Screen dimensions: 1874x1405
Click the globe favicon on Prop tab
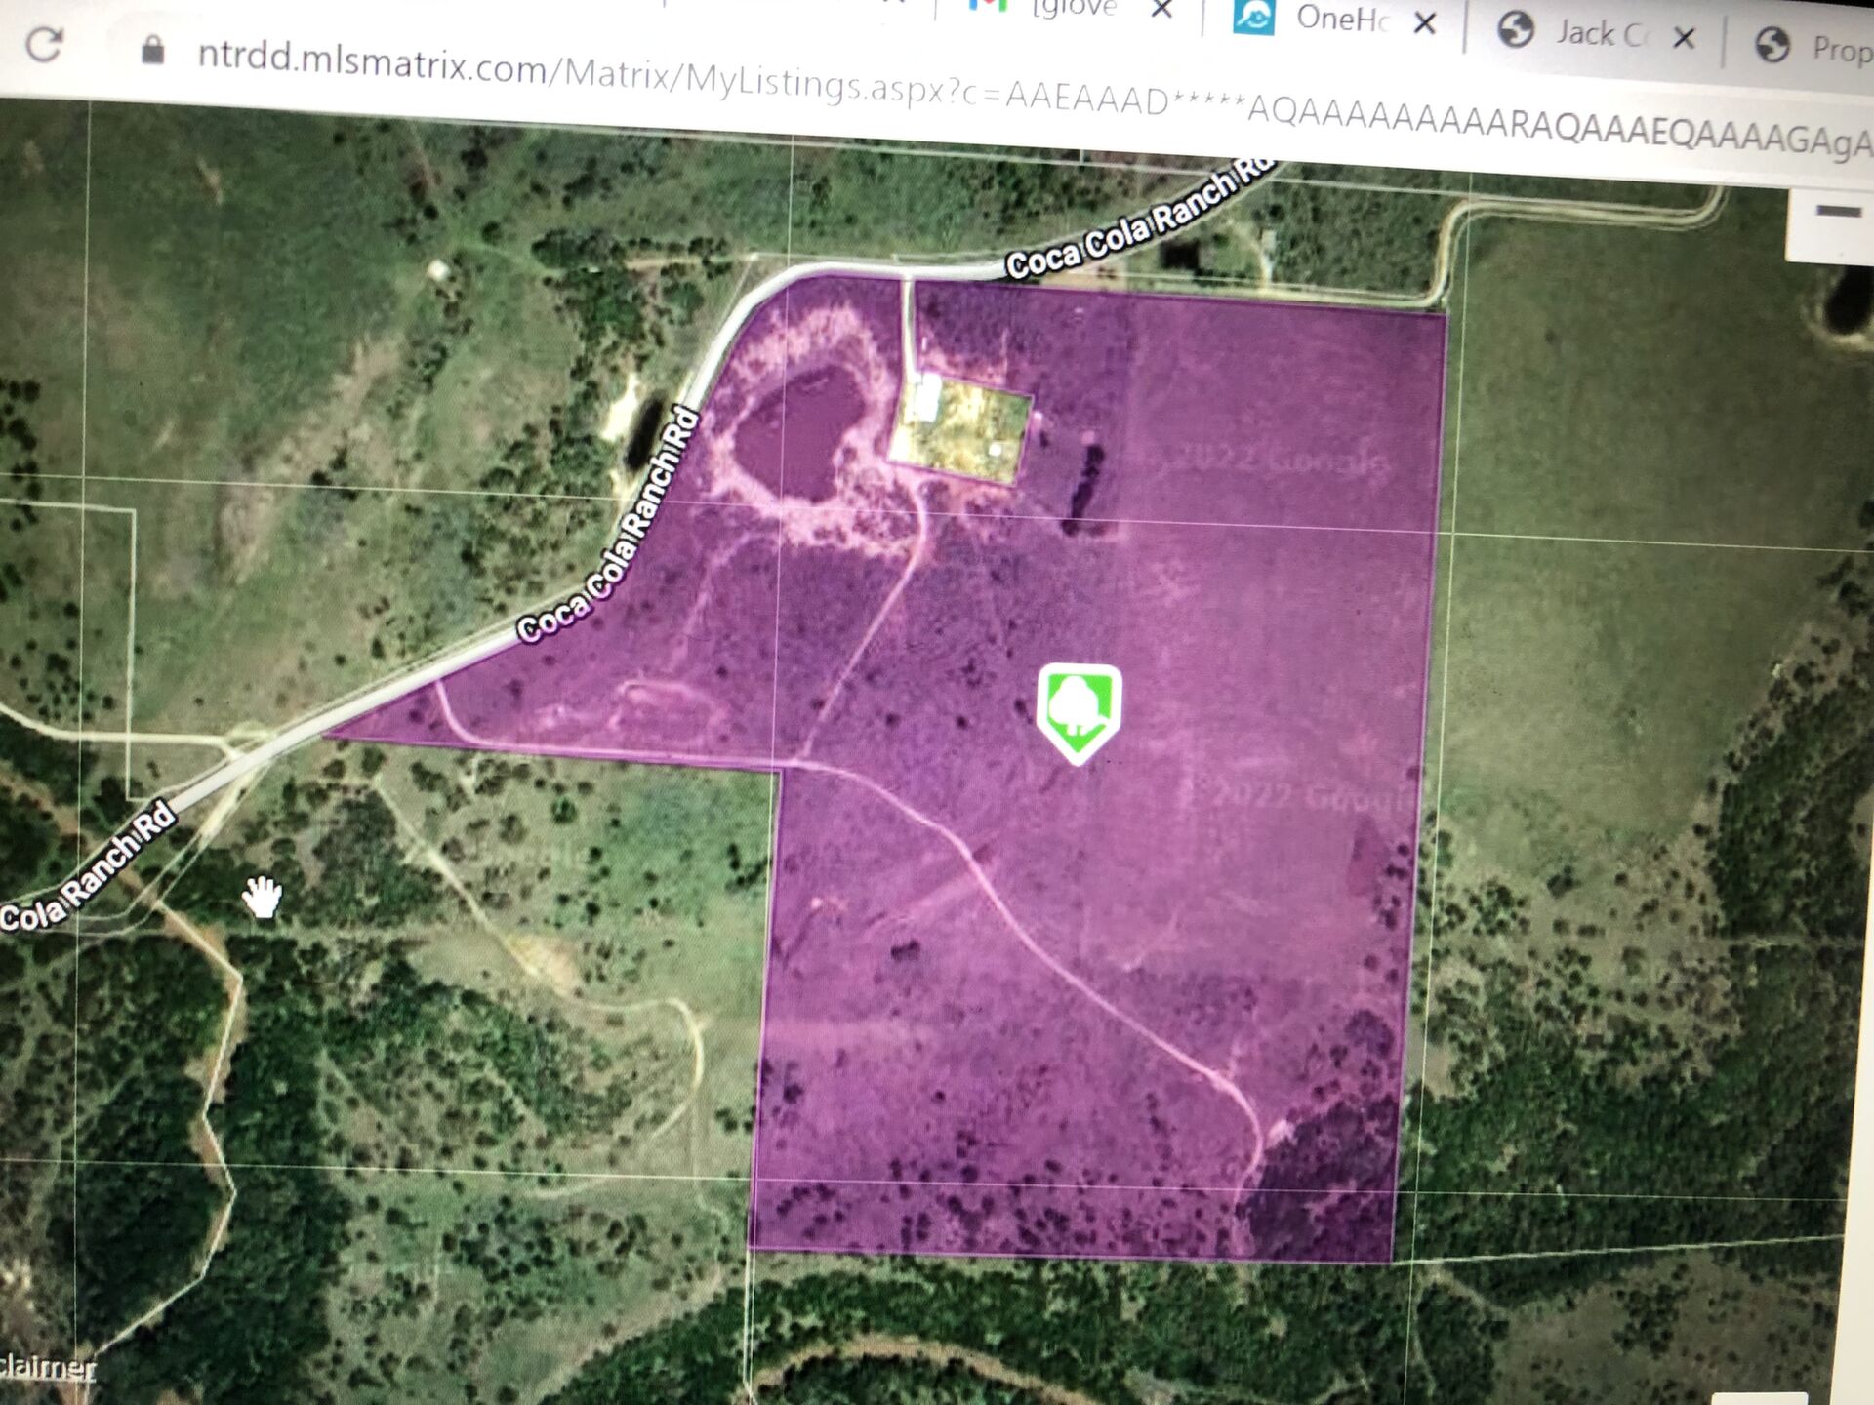[1772, 44]
